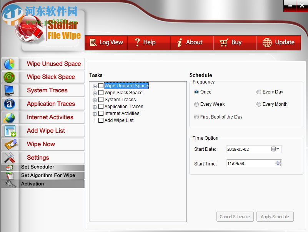Click the Activation key icon
Image resolution: width=308 pixels, height=232 pixels.
point(10,184)
